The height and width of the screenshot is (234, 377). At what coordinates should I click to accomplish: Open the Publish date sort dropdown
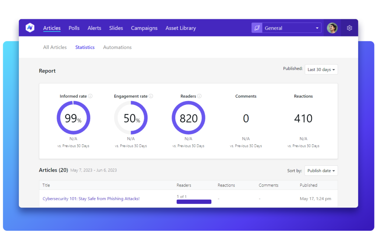tap(321, 170)
